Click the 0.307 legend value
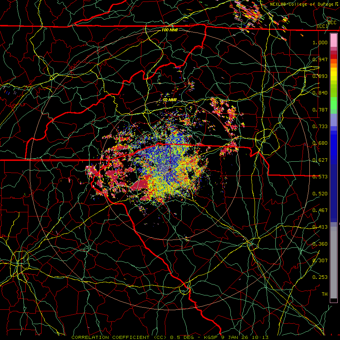Screen dimensions: 340x340 pyautogui.click(x=320, y=261)
